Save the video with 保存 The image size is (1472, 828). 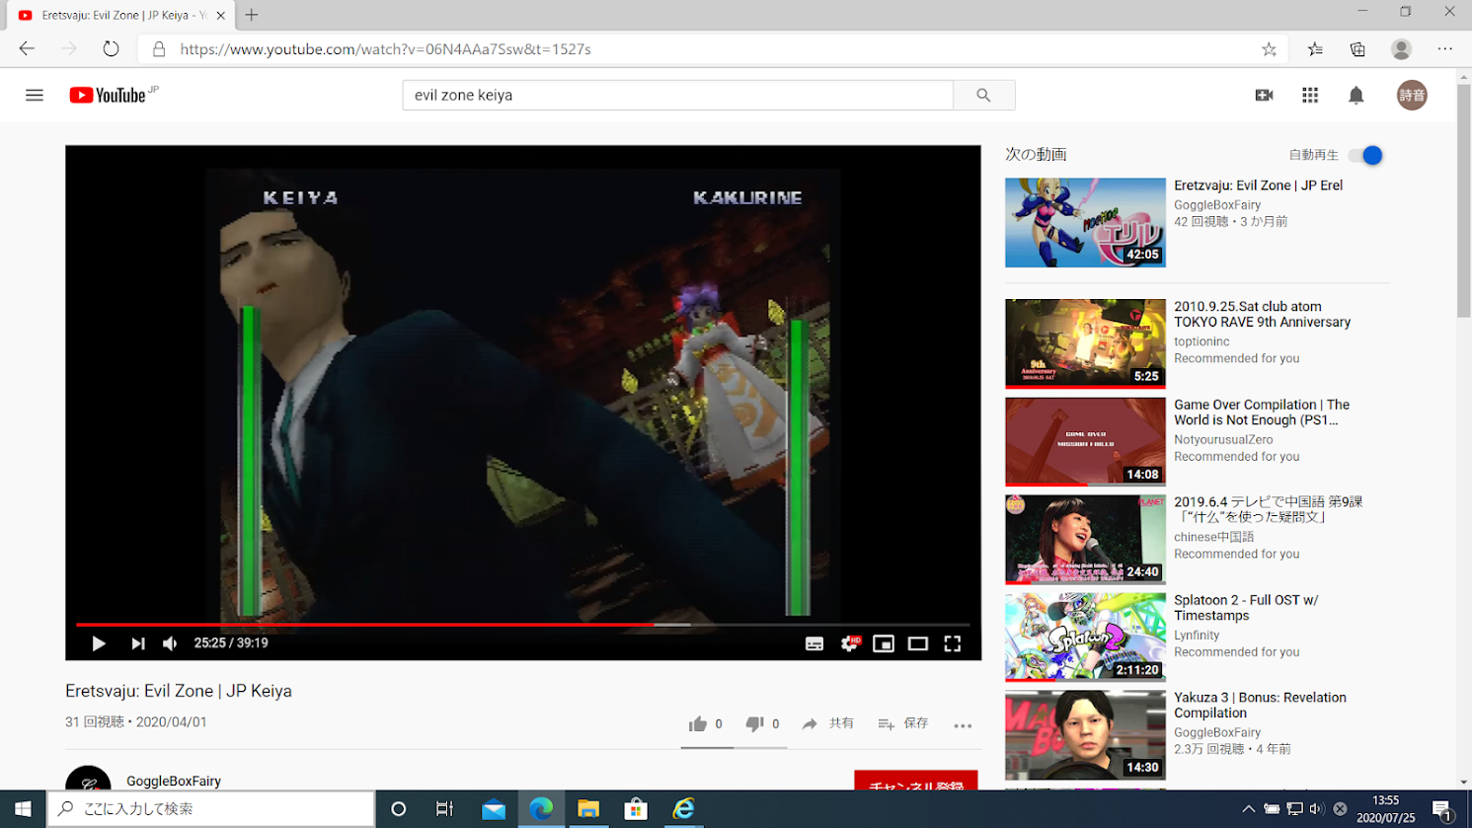903,723
